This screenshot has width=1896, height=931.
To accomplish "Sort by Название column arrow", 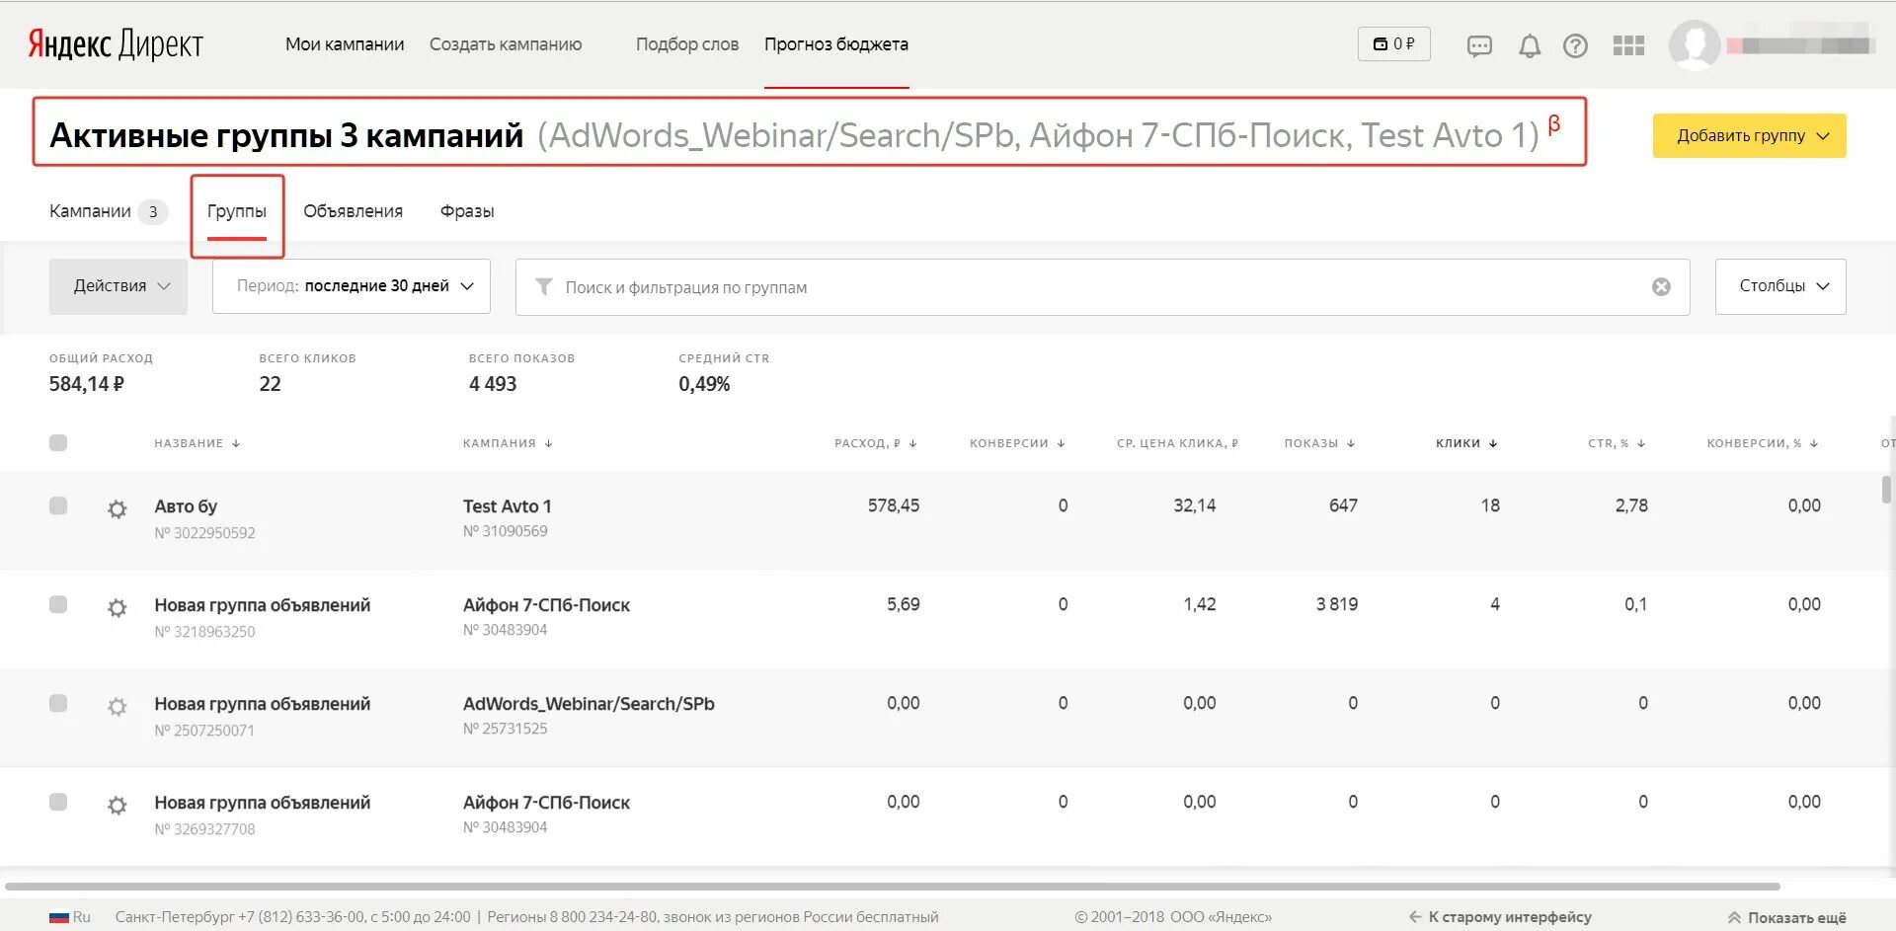I will pos(237,444).
